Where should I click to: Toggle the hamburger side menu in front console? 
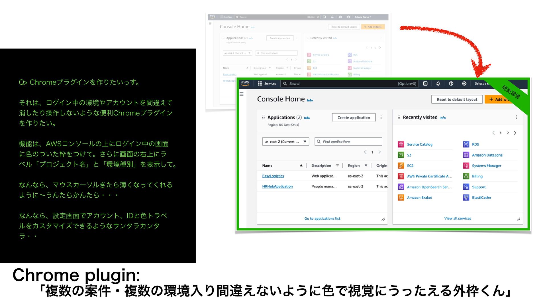point(242,94)
